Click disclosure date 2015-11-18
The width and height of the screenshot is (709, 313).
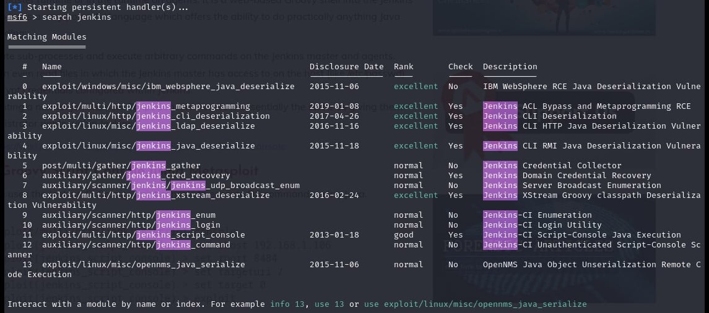(334, 146)
